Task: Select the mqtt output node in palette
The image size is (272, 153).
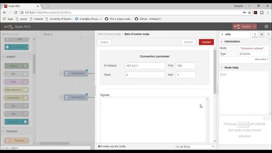Action: (17, 82)
